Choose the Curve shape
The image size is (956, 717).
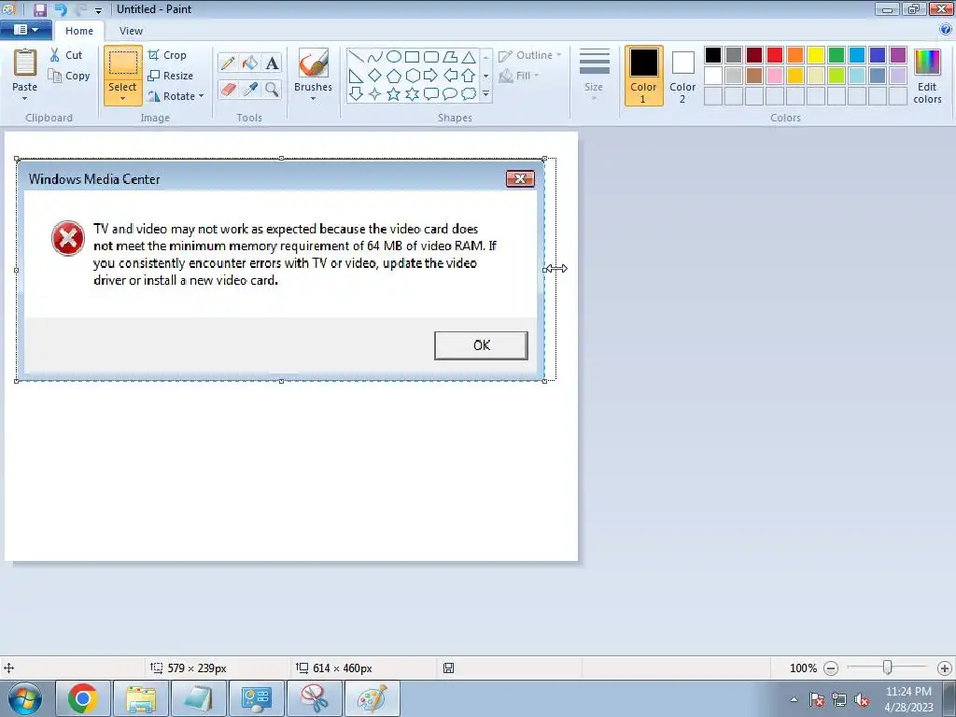click(x=375, y=57)
